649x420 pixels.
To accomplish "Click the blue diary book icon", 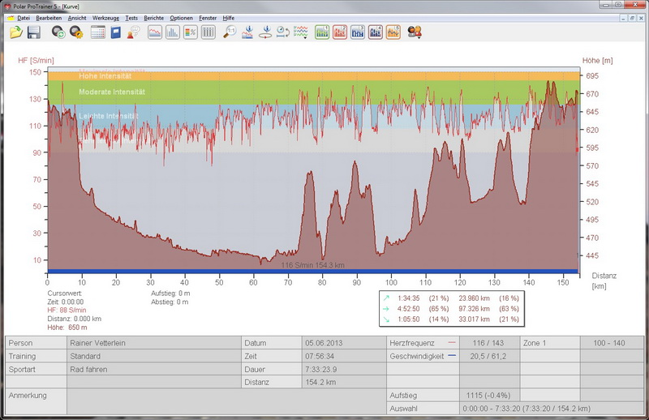I will pyautogui.click(x=116, y=32).
